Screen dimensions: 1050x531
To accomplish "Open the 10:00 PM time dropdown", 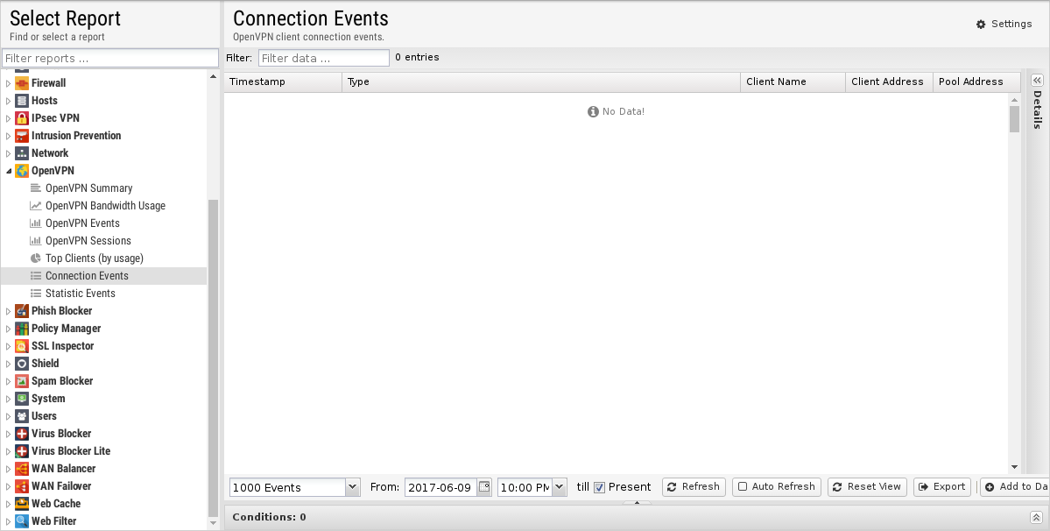I will click(x=559, y=487).
